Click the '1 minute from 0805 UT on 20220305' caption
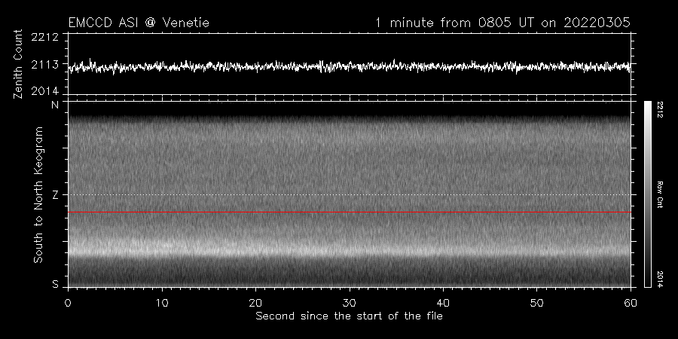678x339 pixels. (x=502, y=23)
